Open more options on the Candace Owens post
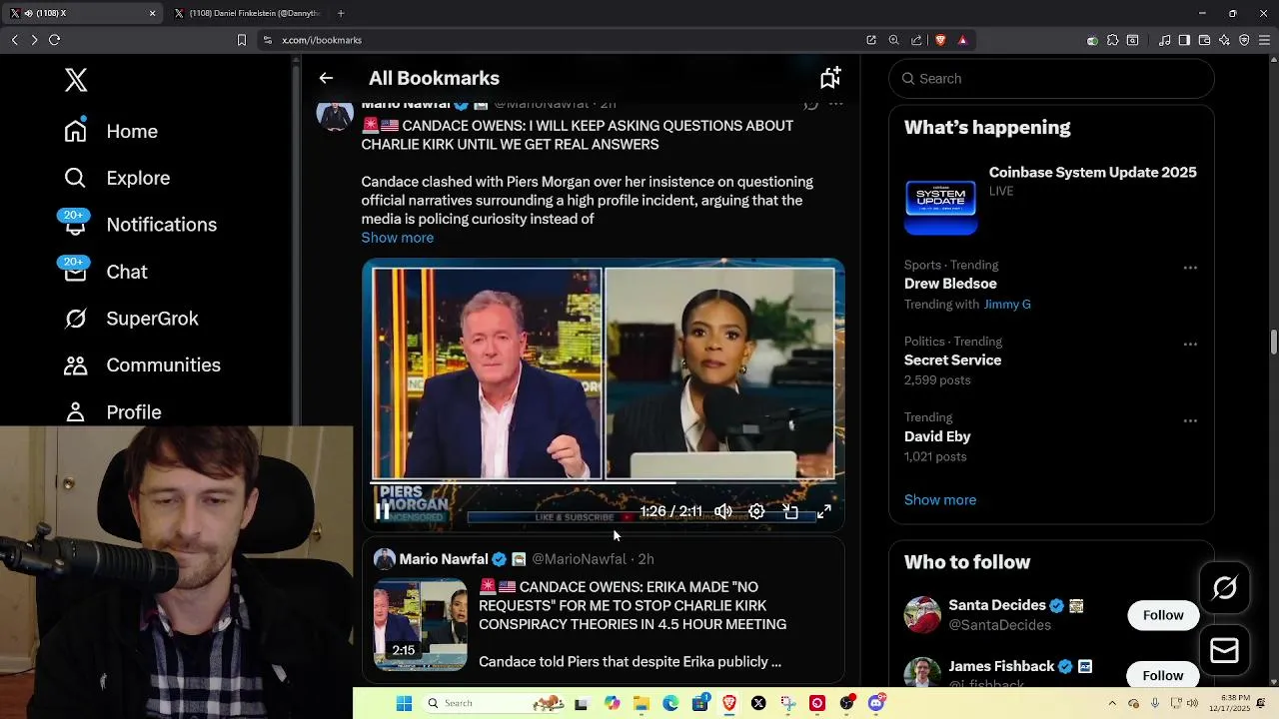The height and width of the screenshot is (719, 1279). click(x=836, y=104)
